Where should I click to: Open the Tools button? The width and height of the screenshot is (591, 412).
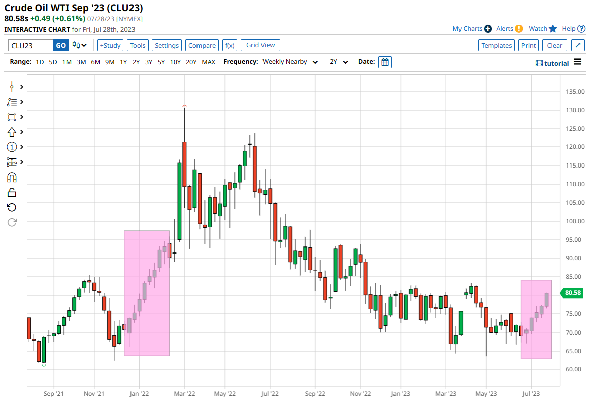[138, 45]
